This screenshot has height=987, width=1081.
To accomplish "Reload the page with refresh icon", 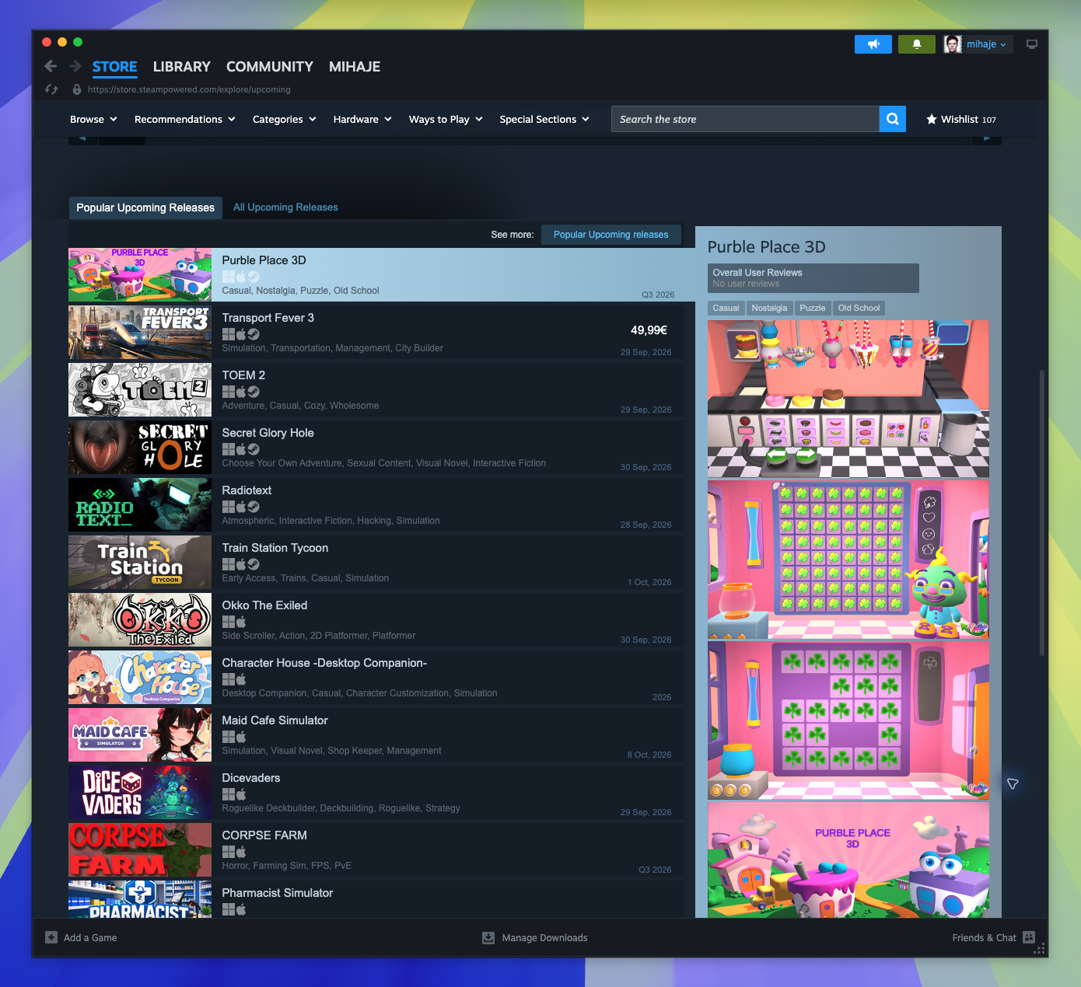I will click(x=51, y=89).
